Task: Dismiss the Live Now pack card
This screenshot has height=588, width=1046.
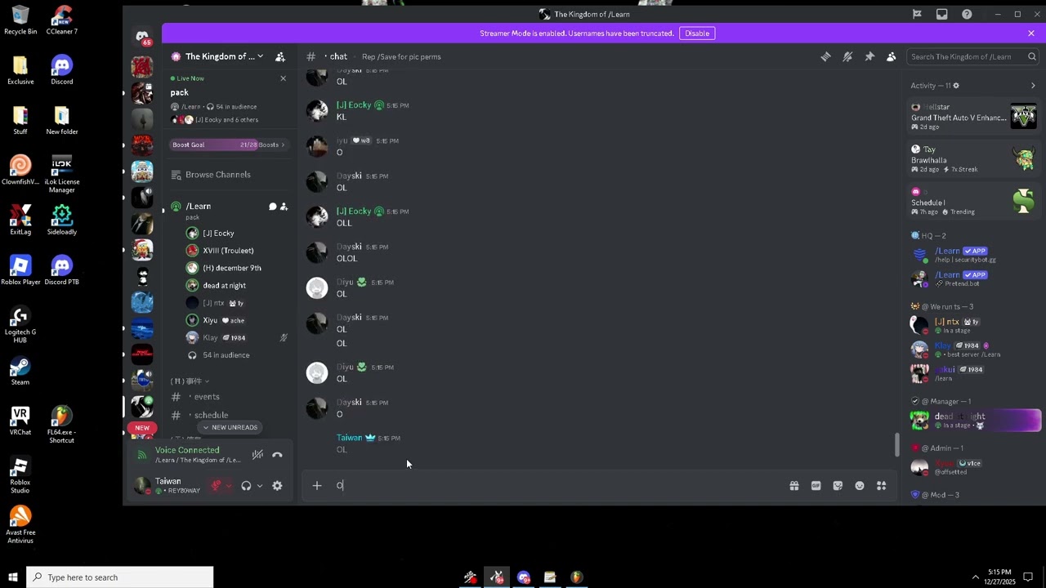Action: 283,78
